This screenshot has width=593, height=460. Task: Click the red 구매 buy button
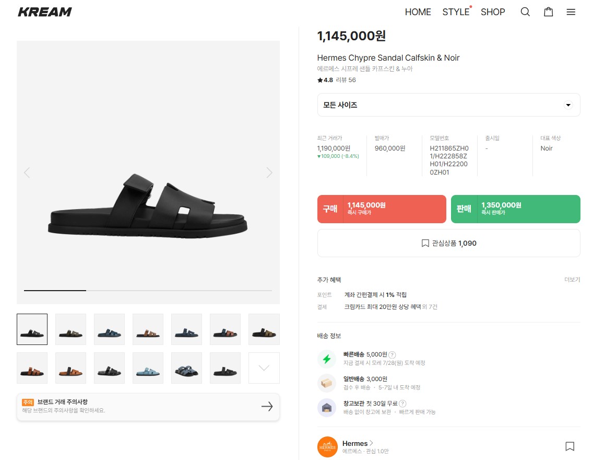click(382, 209)
